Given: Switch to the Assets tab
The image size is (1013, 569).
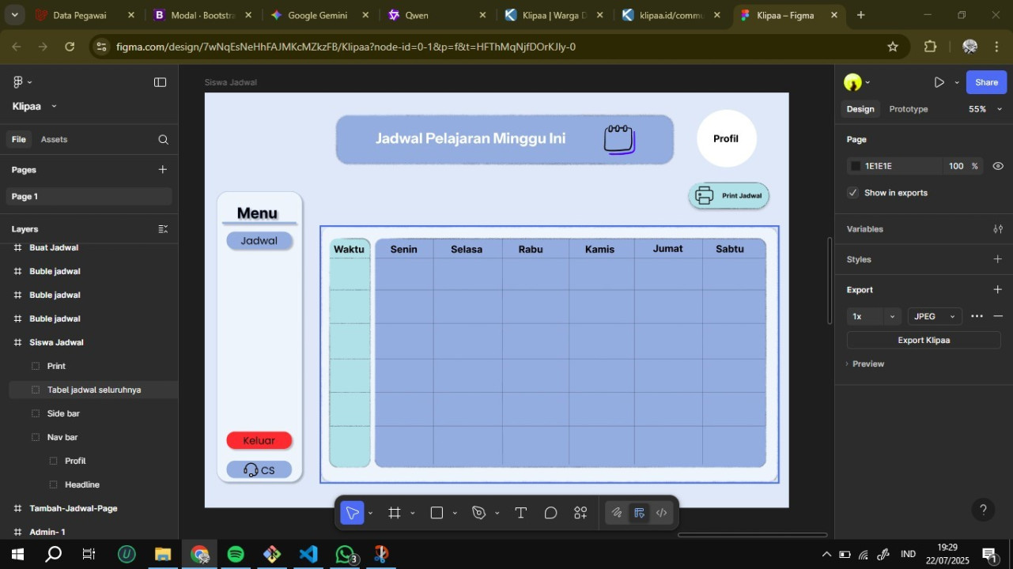Looking at the screenshot, I should click(54, 139).
